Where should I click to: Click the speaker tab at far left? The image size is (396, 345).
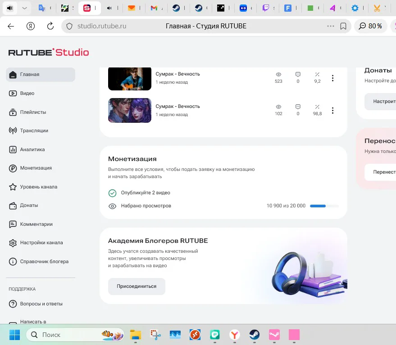(10, 8)
